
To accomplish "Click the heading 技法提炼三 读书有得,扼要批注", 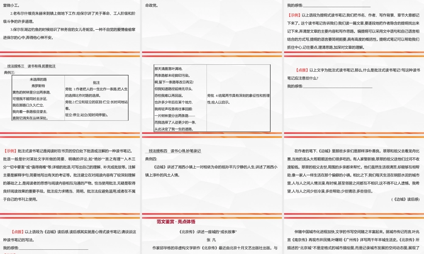I will [31, 66].
